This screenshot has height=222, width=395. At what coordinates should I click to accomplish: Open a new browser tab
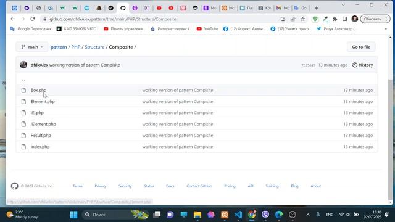tap(317, 8)
